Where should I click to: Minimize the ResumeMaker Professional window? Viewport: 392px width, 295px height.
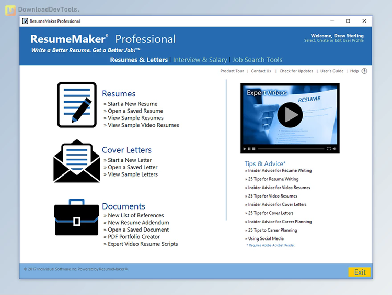click(x=332, y=21)
